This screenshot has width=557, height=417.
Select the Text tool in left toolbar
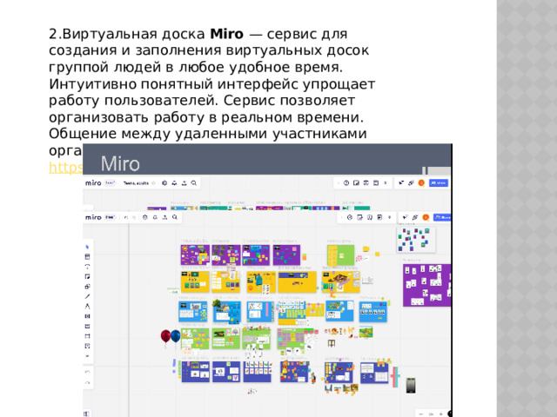click(x=87, y=267)
